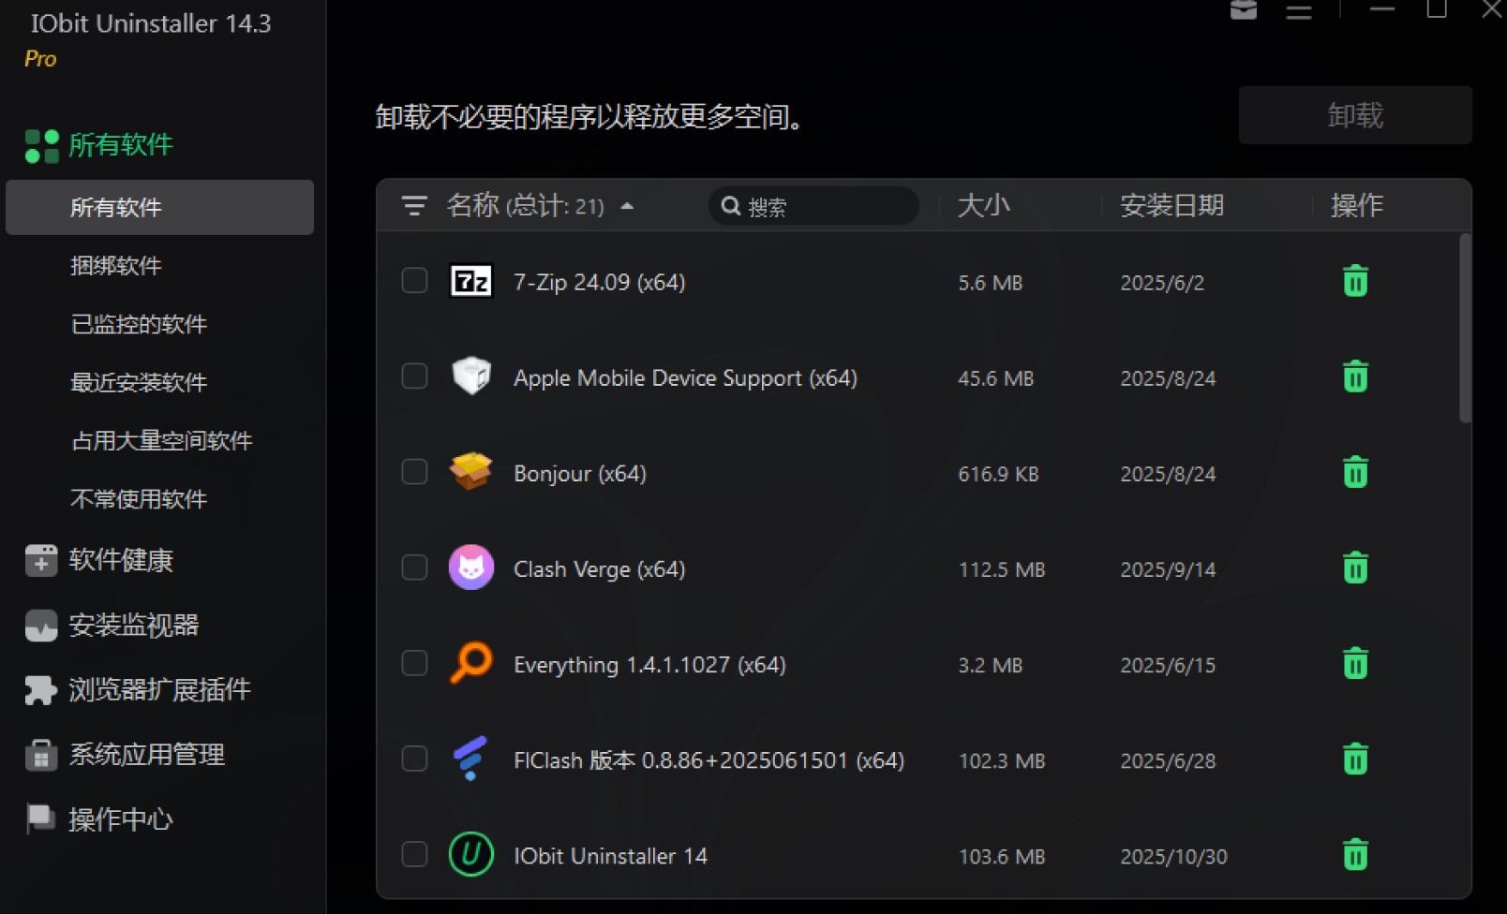Click the trash icon for IObit Uninstaller 14

pos(1354,854)
